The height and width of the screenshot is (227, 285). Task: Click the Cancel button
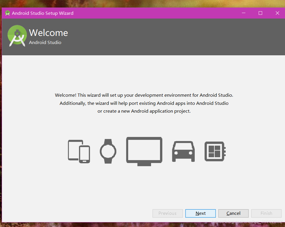click(x=233, y=213)
